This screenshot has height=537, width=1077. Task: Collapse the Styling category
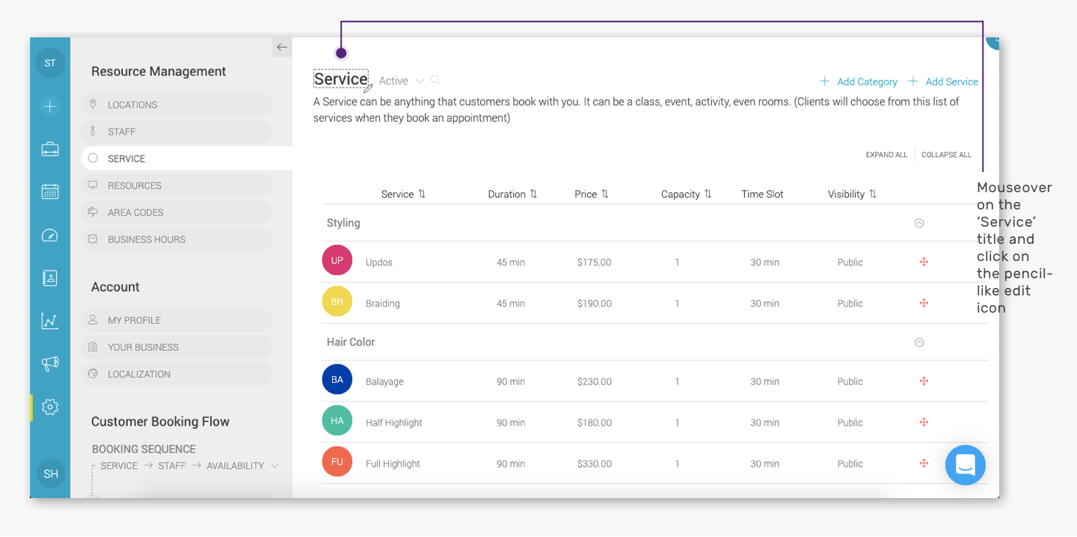click(919, 223)
